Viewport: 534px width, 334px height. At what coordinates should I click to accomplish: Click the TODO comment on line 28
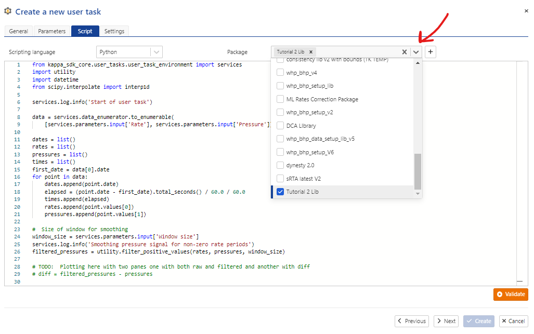[x=171, y=266]
